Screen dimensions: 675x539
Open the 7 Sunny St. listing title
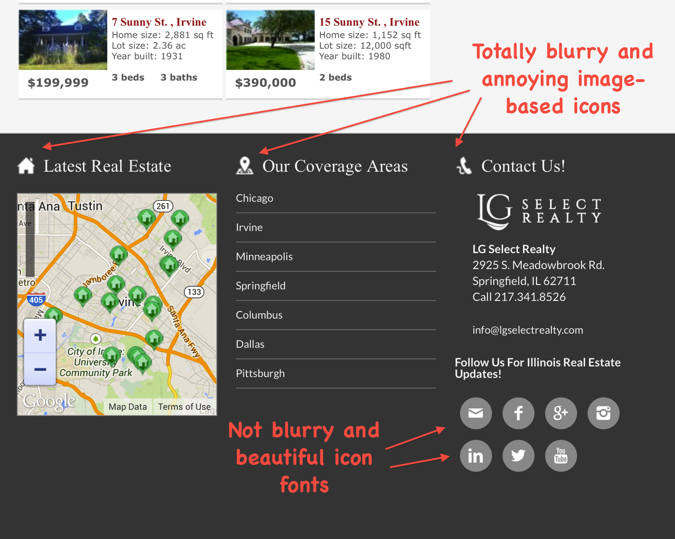[159, 22]
